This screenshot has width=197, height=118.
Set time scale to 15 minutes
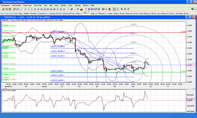click(38, 9)
